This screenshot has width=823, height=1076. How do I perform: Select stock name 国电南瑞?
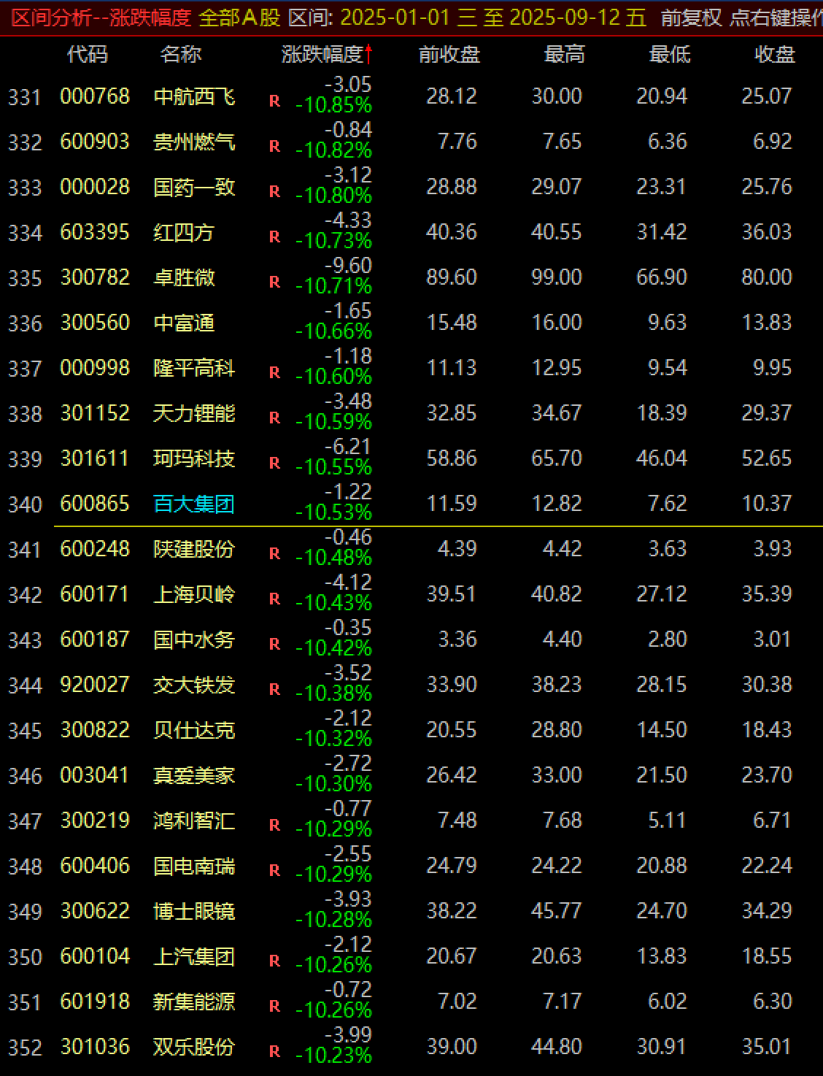point(194,866)
